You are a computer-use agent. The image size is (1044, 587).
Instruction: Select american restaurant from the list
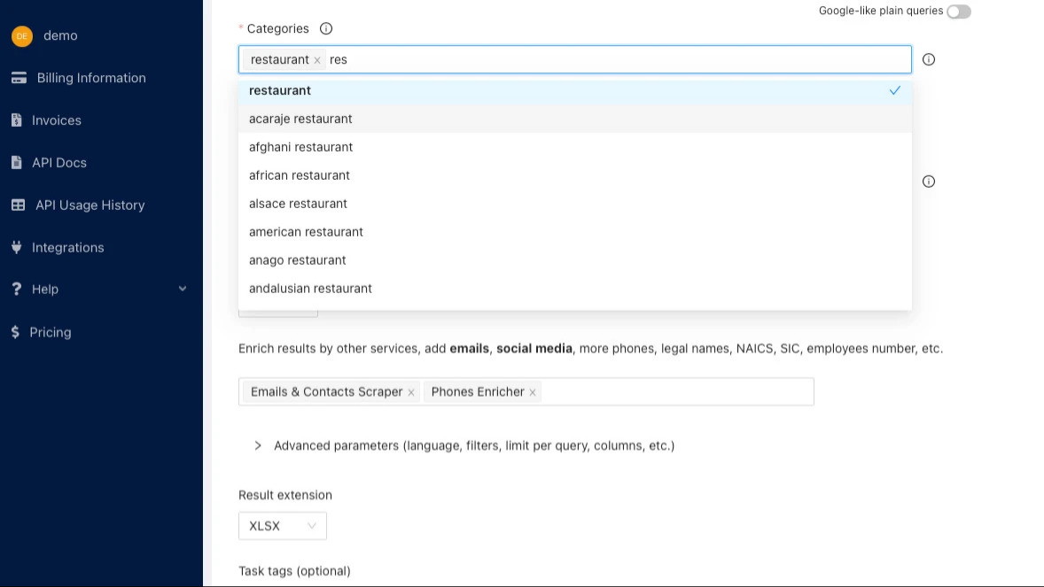click(x=306, y=232)
